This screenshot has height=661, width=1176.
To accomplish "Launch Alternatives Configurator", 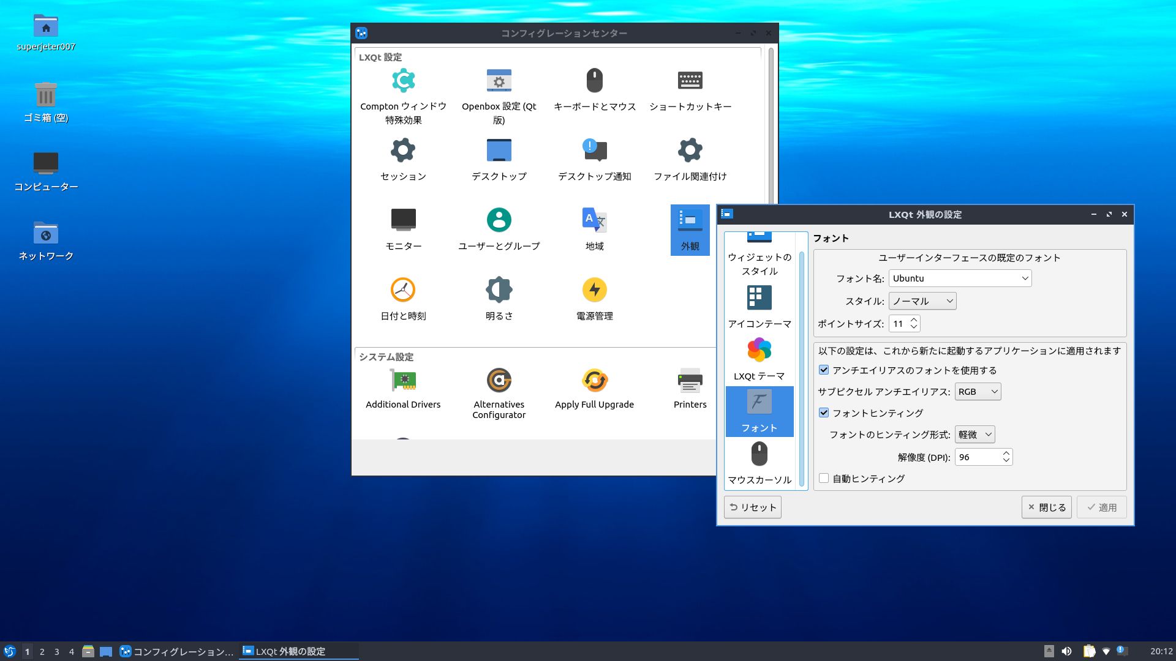I will (499, 381).
